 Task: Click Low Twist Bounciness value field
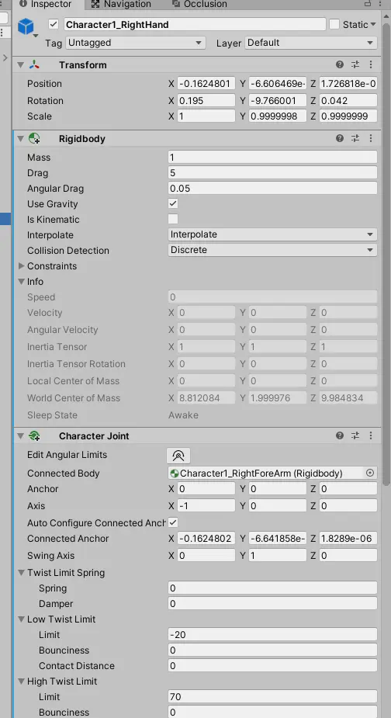coord(272,650)
